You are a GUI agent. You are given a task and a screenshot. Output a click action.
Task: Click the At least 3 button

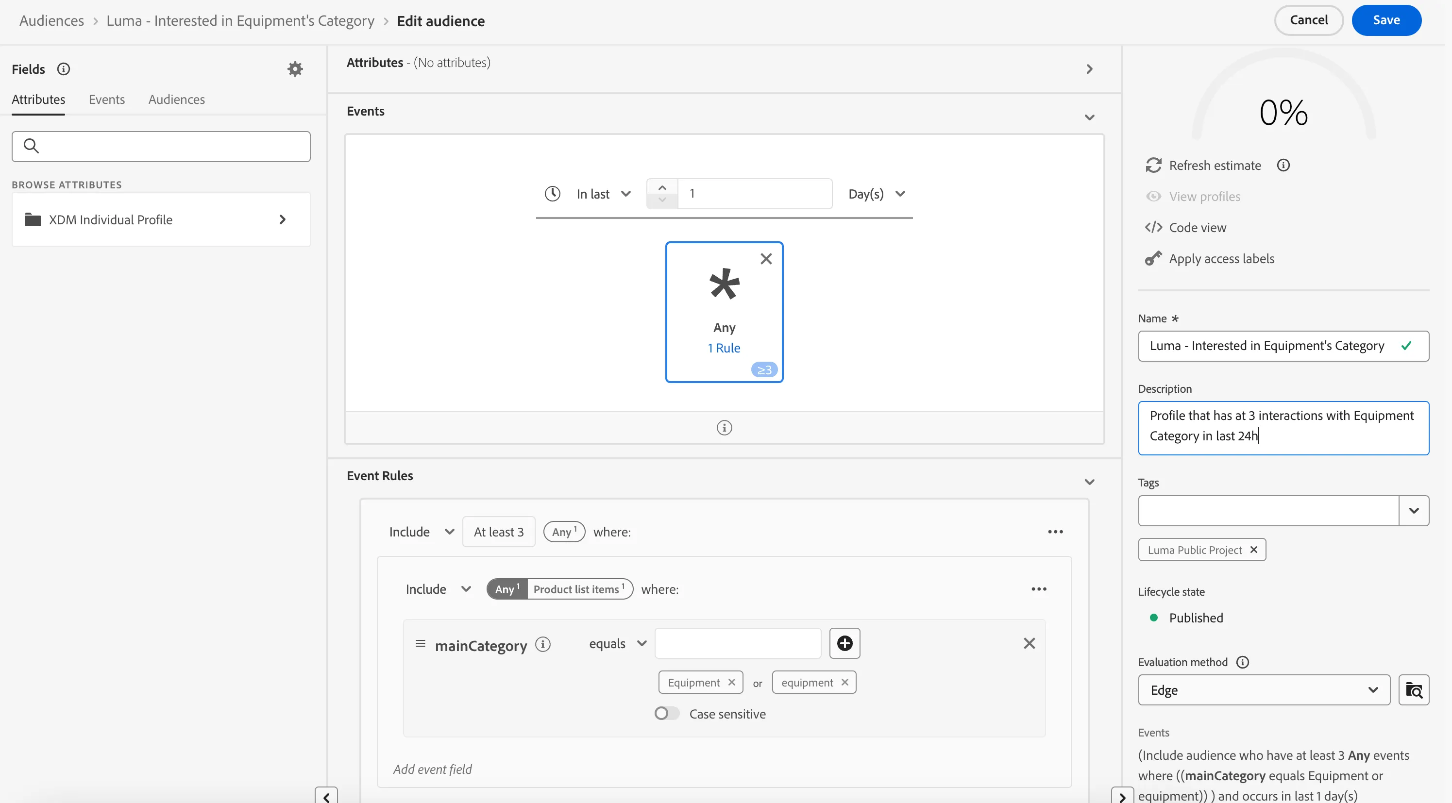click(498, 532)
